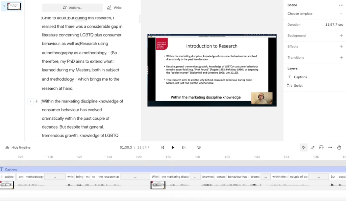Select the pointer tool in the timeline toolbar

tap(303, 147)
